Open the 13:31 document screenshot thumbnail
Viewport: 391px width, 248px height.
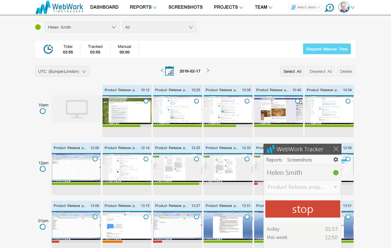tap(228, 225)
